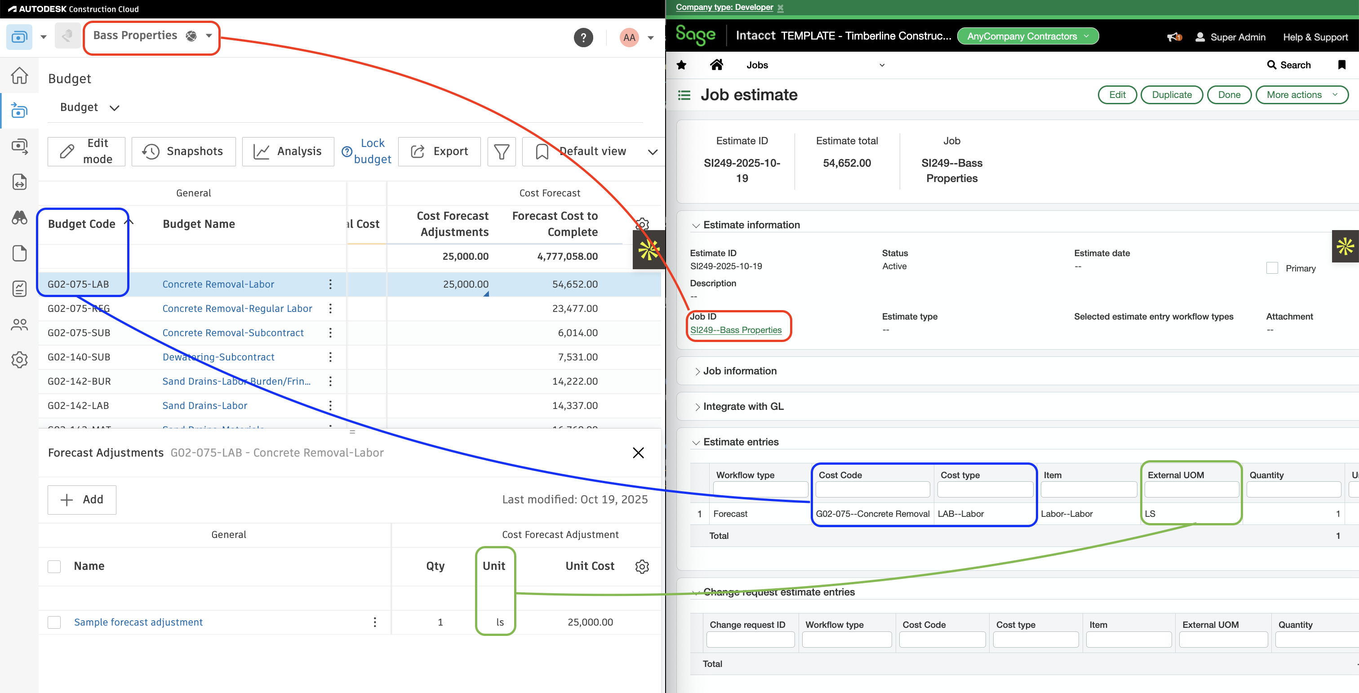Open the Budget dropdown selector
Viewport: 1359px width, 693px height.
(89, 107)
